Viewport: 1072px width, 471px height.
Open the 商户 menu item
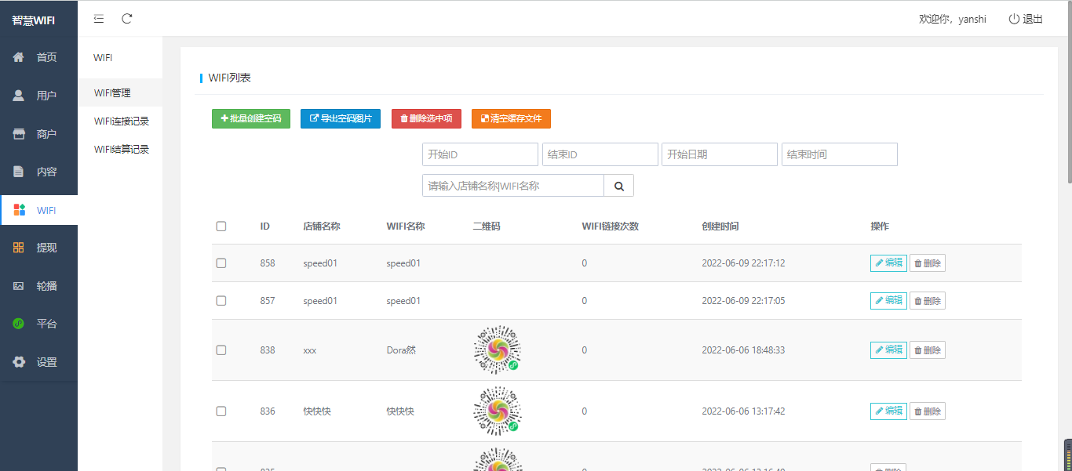point(38,134)
